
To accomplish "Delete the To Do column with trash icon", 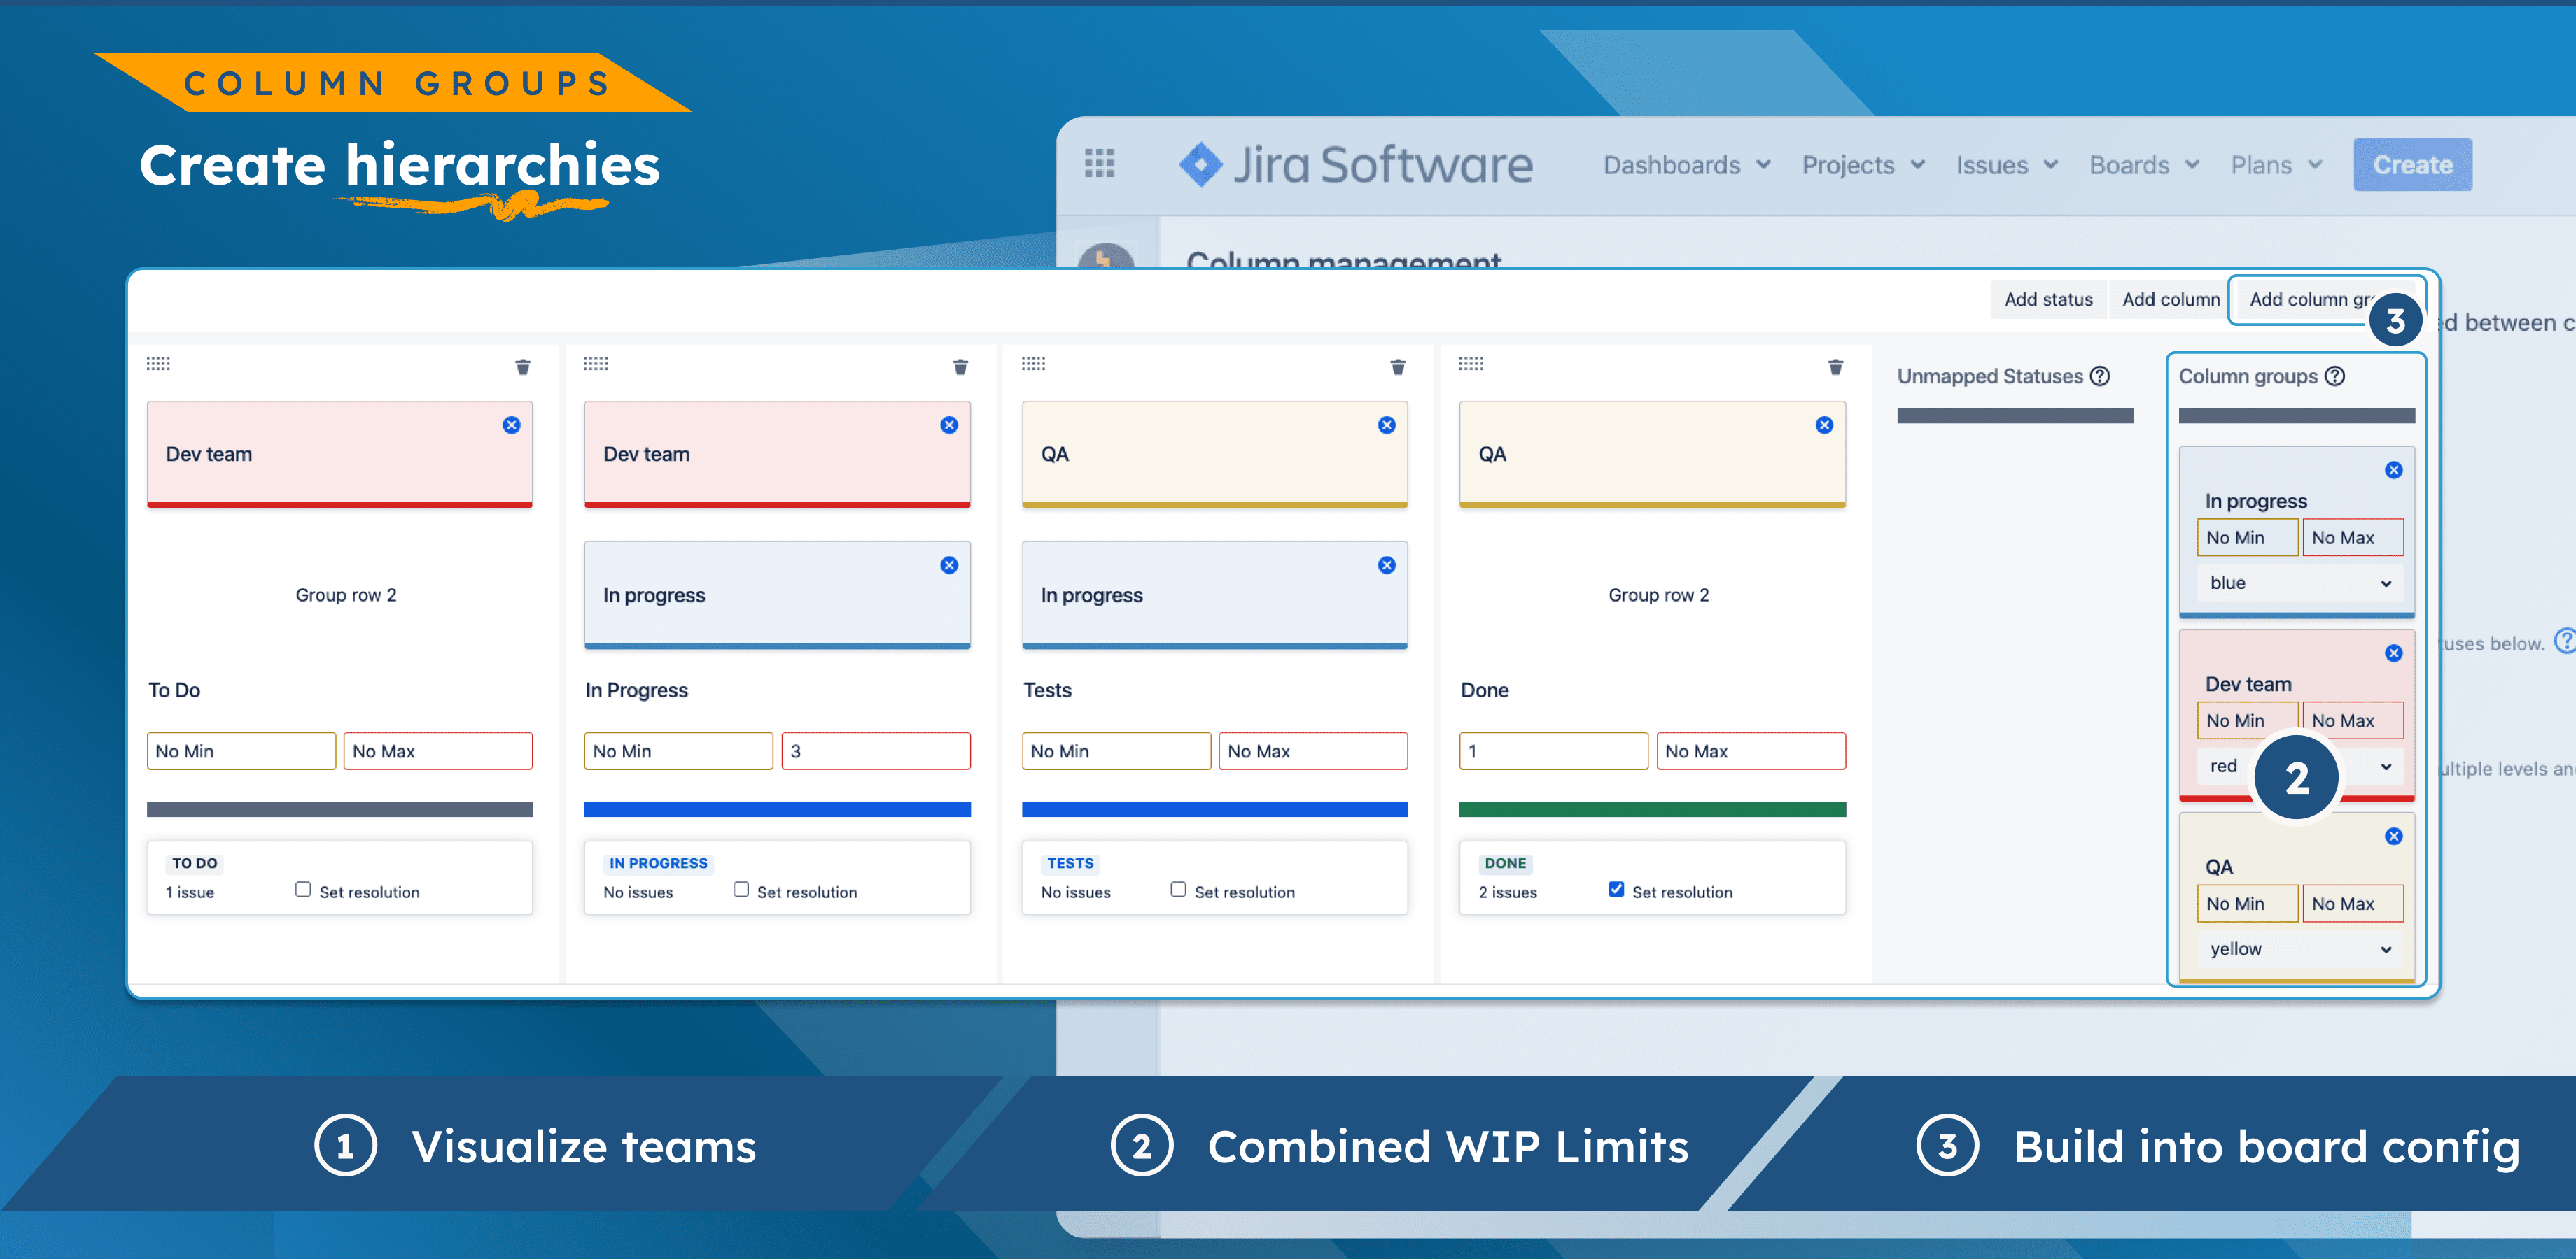I will click(522, 367).
